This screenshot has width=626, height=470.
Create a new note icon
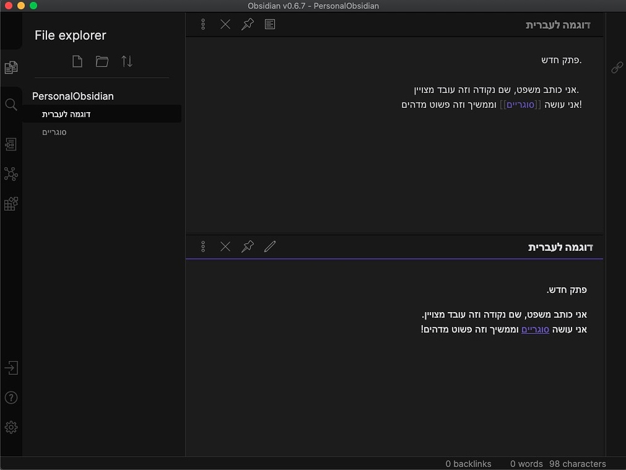[78, 61]
